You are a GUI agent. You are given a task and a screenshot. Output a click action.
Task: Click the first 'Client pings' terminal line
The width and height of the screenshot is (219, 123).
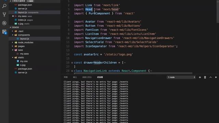pyautogui.click(x=96, y=82)
